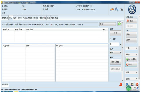Viewport: 141px width, 92px height.
Task: Switch to the DISS tab
Action: [x=20, y=18]
